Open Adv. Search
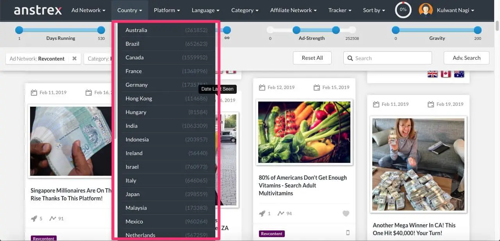 466,58
